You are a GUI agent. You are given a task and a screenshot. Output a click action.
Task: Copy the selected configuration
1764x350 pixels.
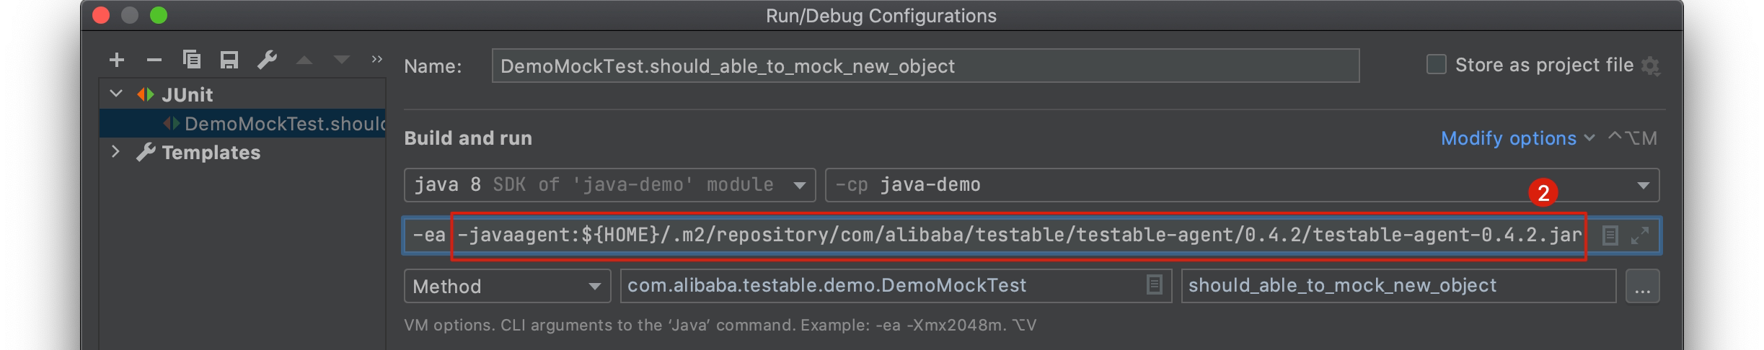pos(192,60)
